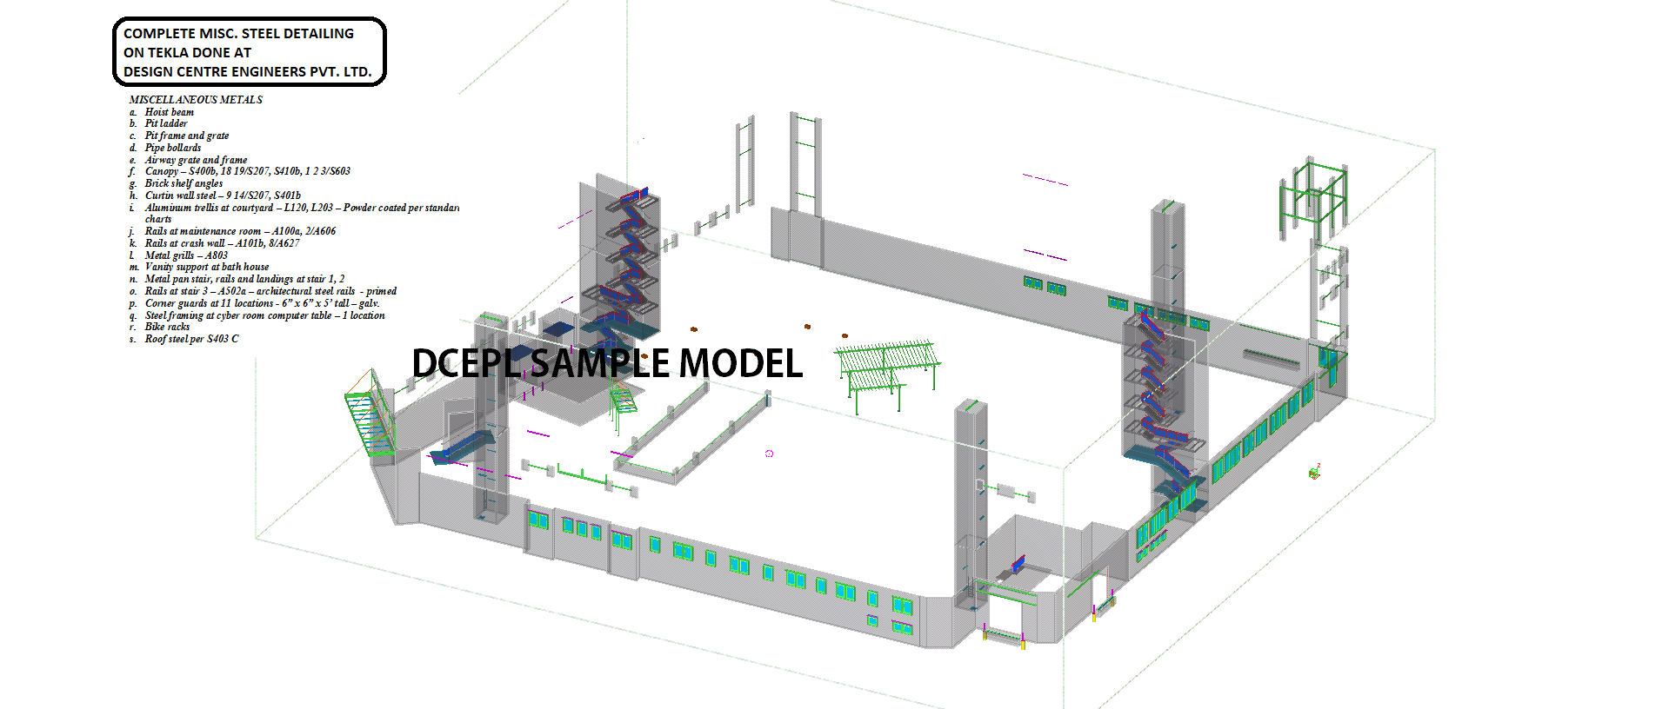Click the 'MISCELLANEOUS METALS' heading
The image size is (1669, 709).
point(196,100)
